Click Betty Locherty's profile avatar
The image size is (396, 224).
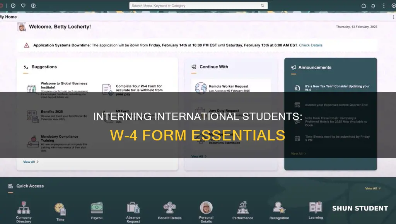point(22,27)
